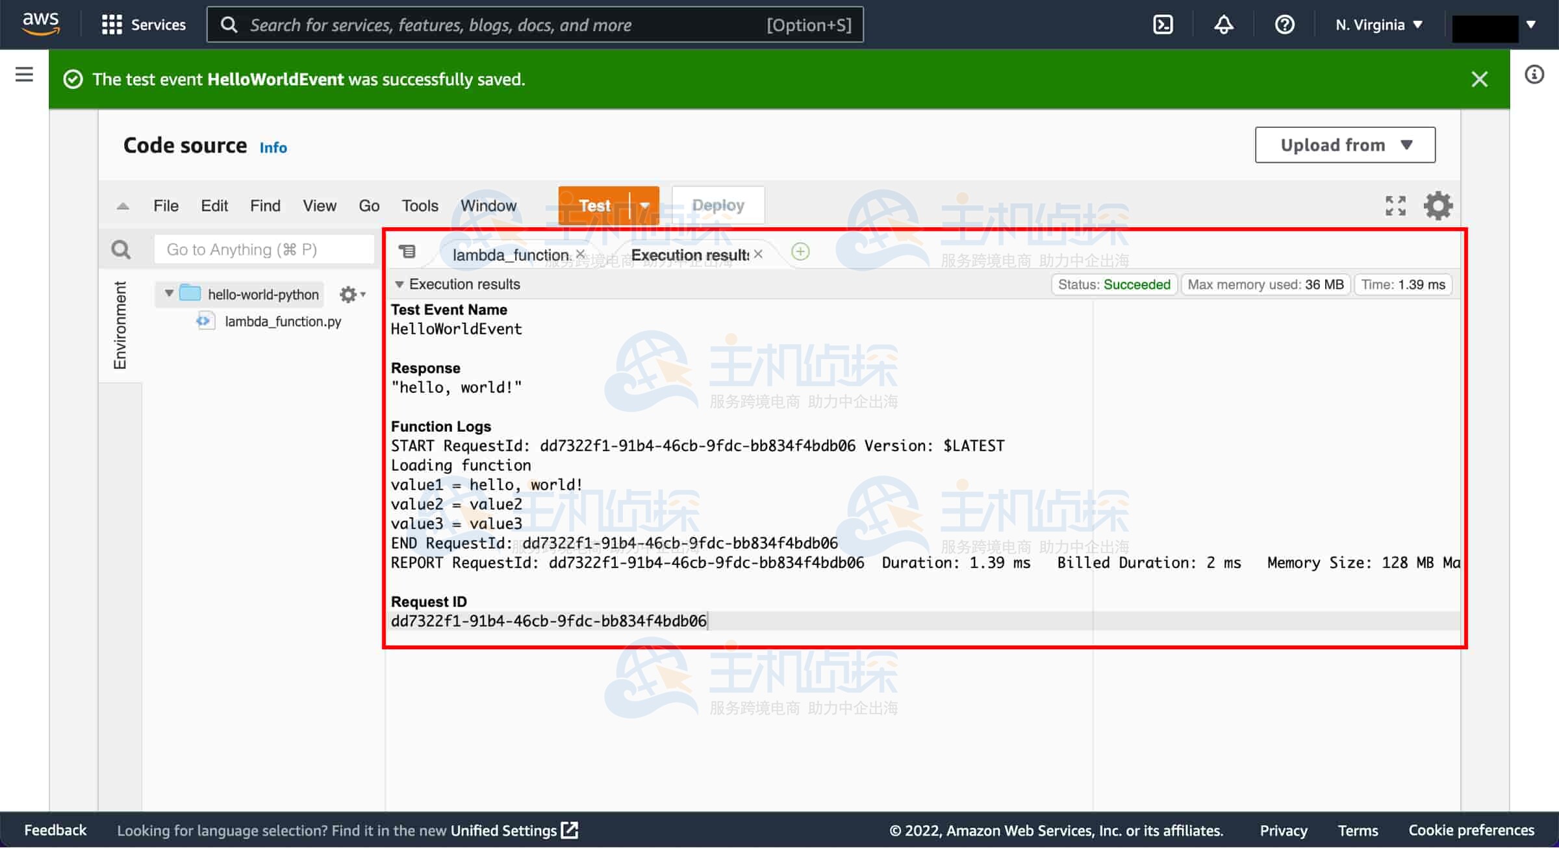Open new tab with plus icon
This screenshot has width=1559, height=848.
click(x=800, y=252)
